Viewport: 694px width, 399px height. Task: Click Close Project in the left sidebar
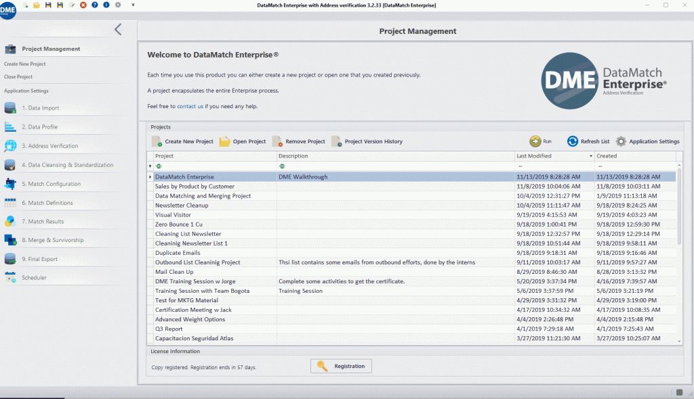tap(18, 77)
